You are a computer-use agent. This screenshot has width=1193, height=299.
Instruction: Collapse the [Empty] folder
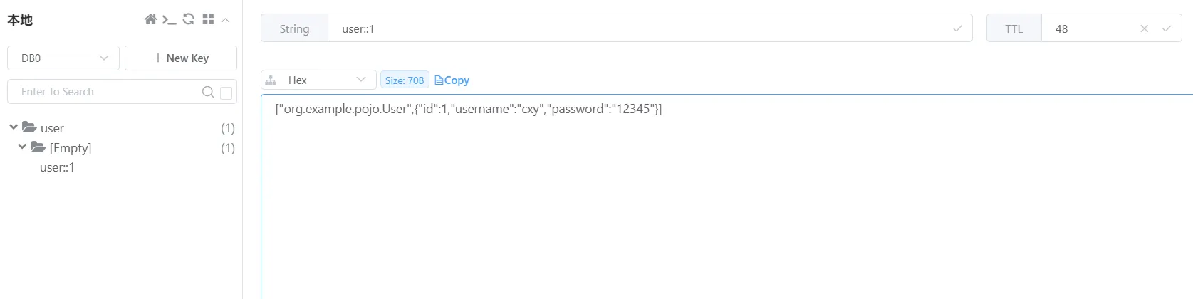pos(22,147)
